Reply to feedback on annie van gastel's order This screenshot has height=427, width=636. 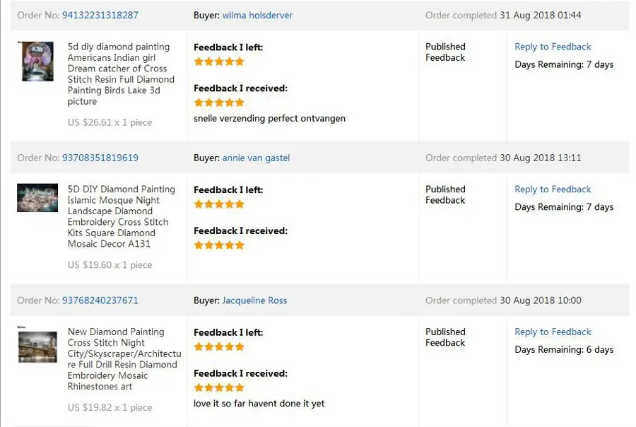click(553, 189)
